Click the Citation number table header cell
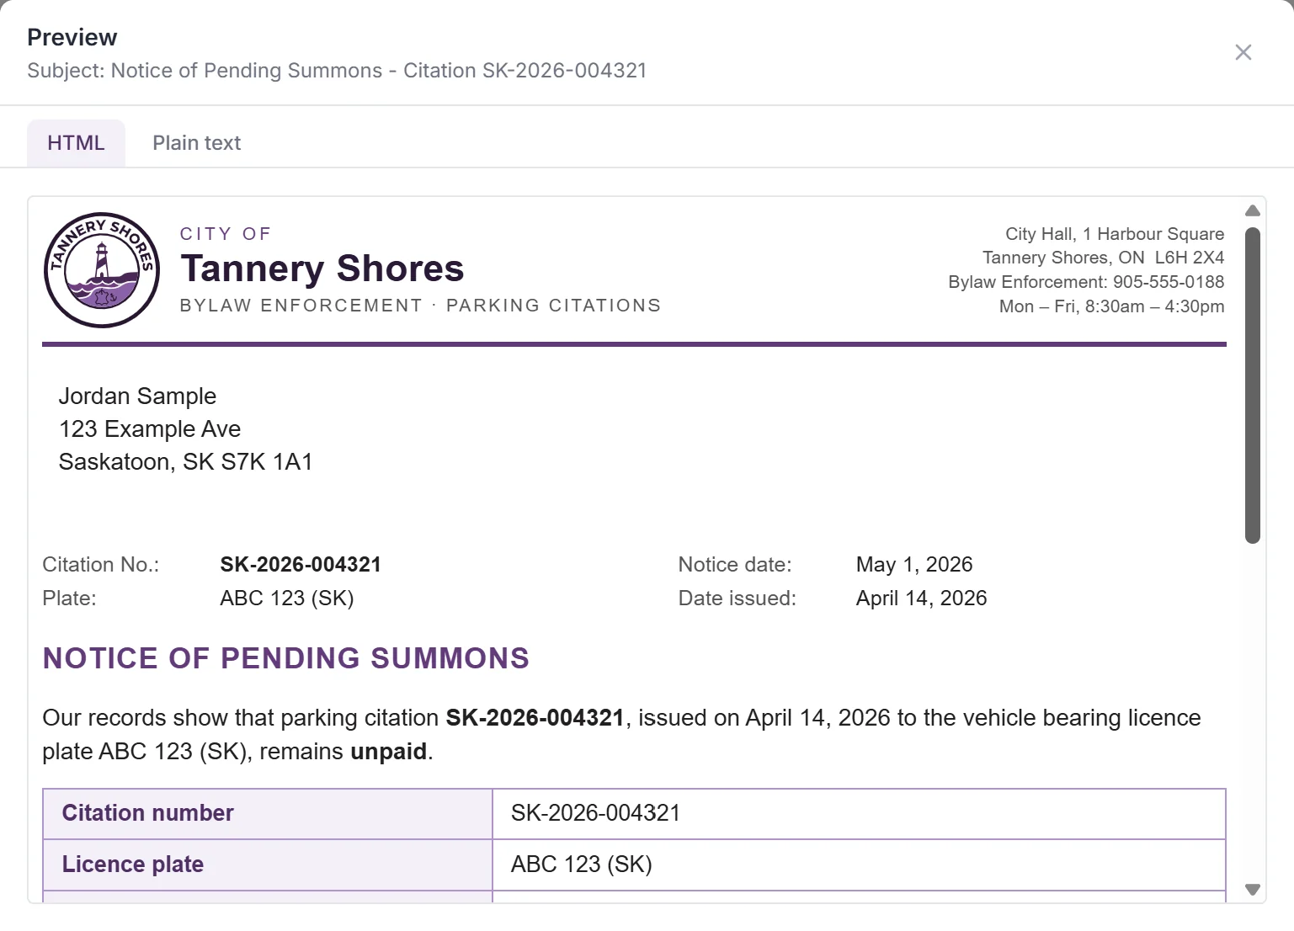The width and height of the screenshot is (1294, 931). 268,814
